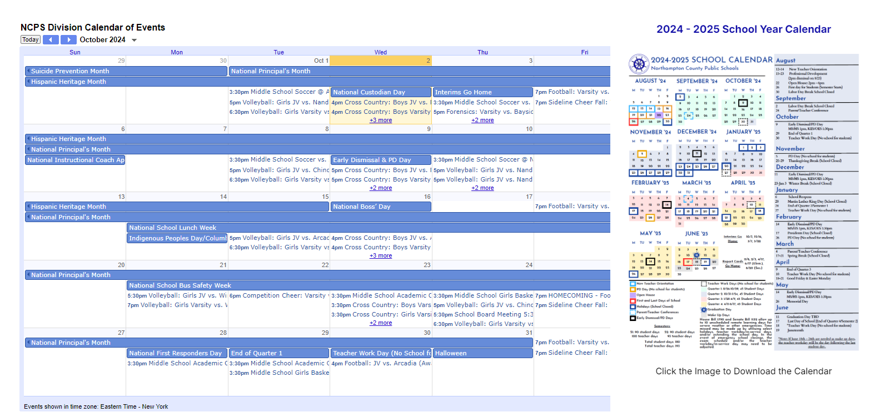Select National School Lunch Week banner
Viewport: 891px width, 417px height.
(x=369, y=228)
